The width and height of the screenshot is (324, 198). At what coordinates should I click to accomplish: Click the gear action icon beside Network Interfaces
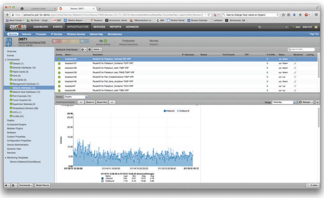(83, 49)
